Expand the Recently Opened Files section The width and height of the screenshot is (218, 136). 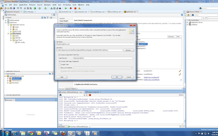(5, 95)
